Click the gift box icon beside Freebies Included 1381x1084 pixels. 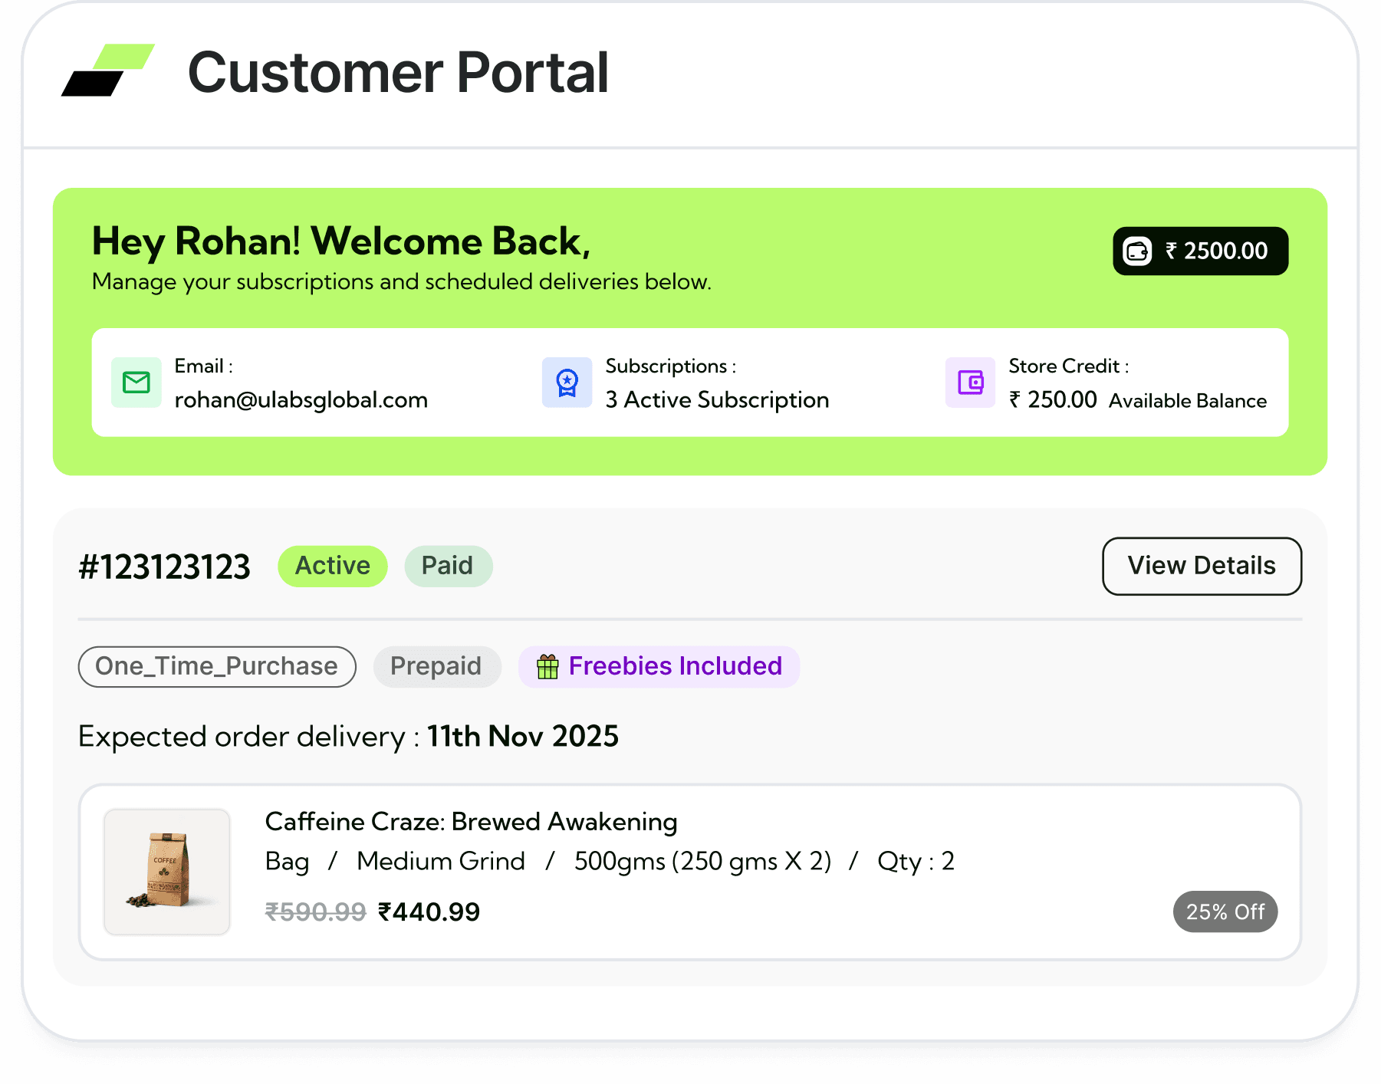coord(547,666)
